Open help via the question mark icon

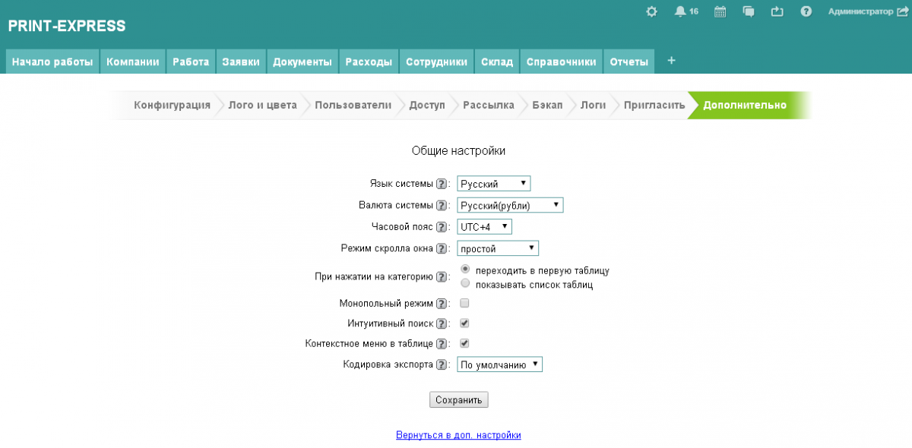point(806,11)
